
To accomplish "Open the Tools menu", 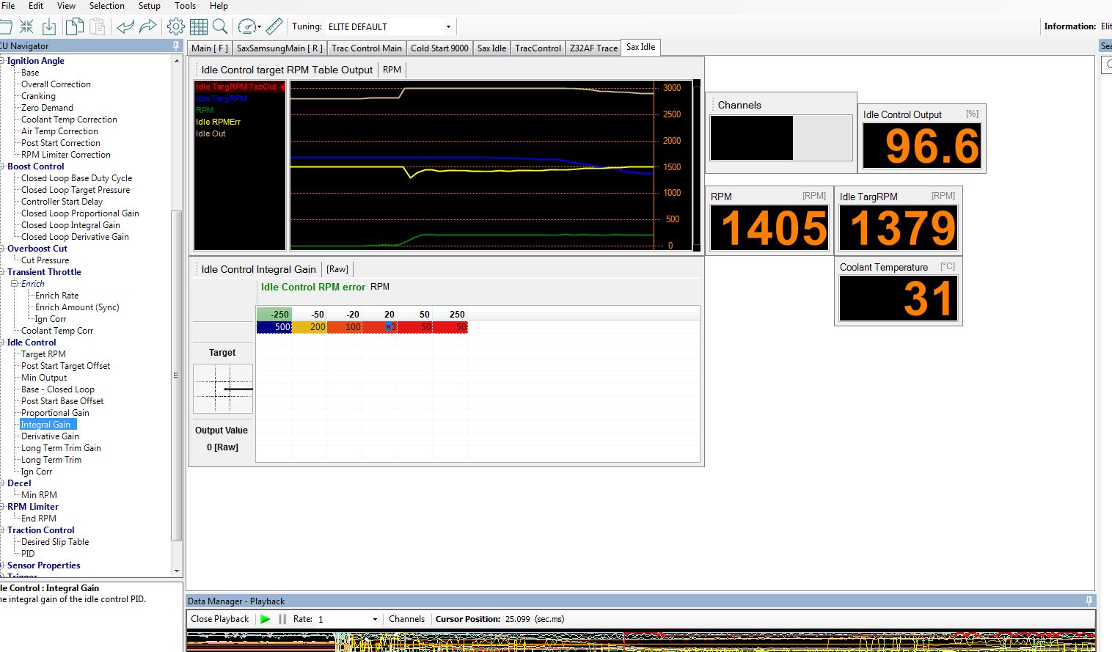I will [185, 6].
